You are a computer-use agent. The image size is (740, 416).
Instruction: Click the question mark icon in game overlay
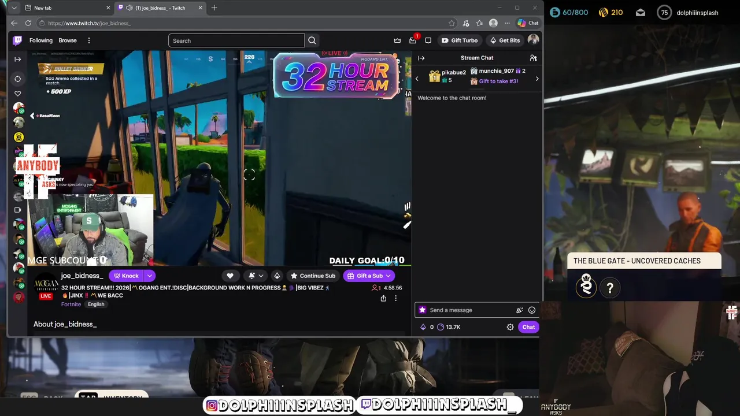(610, 287)
